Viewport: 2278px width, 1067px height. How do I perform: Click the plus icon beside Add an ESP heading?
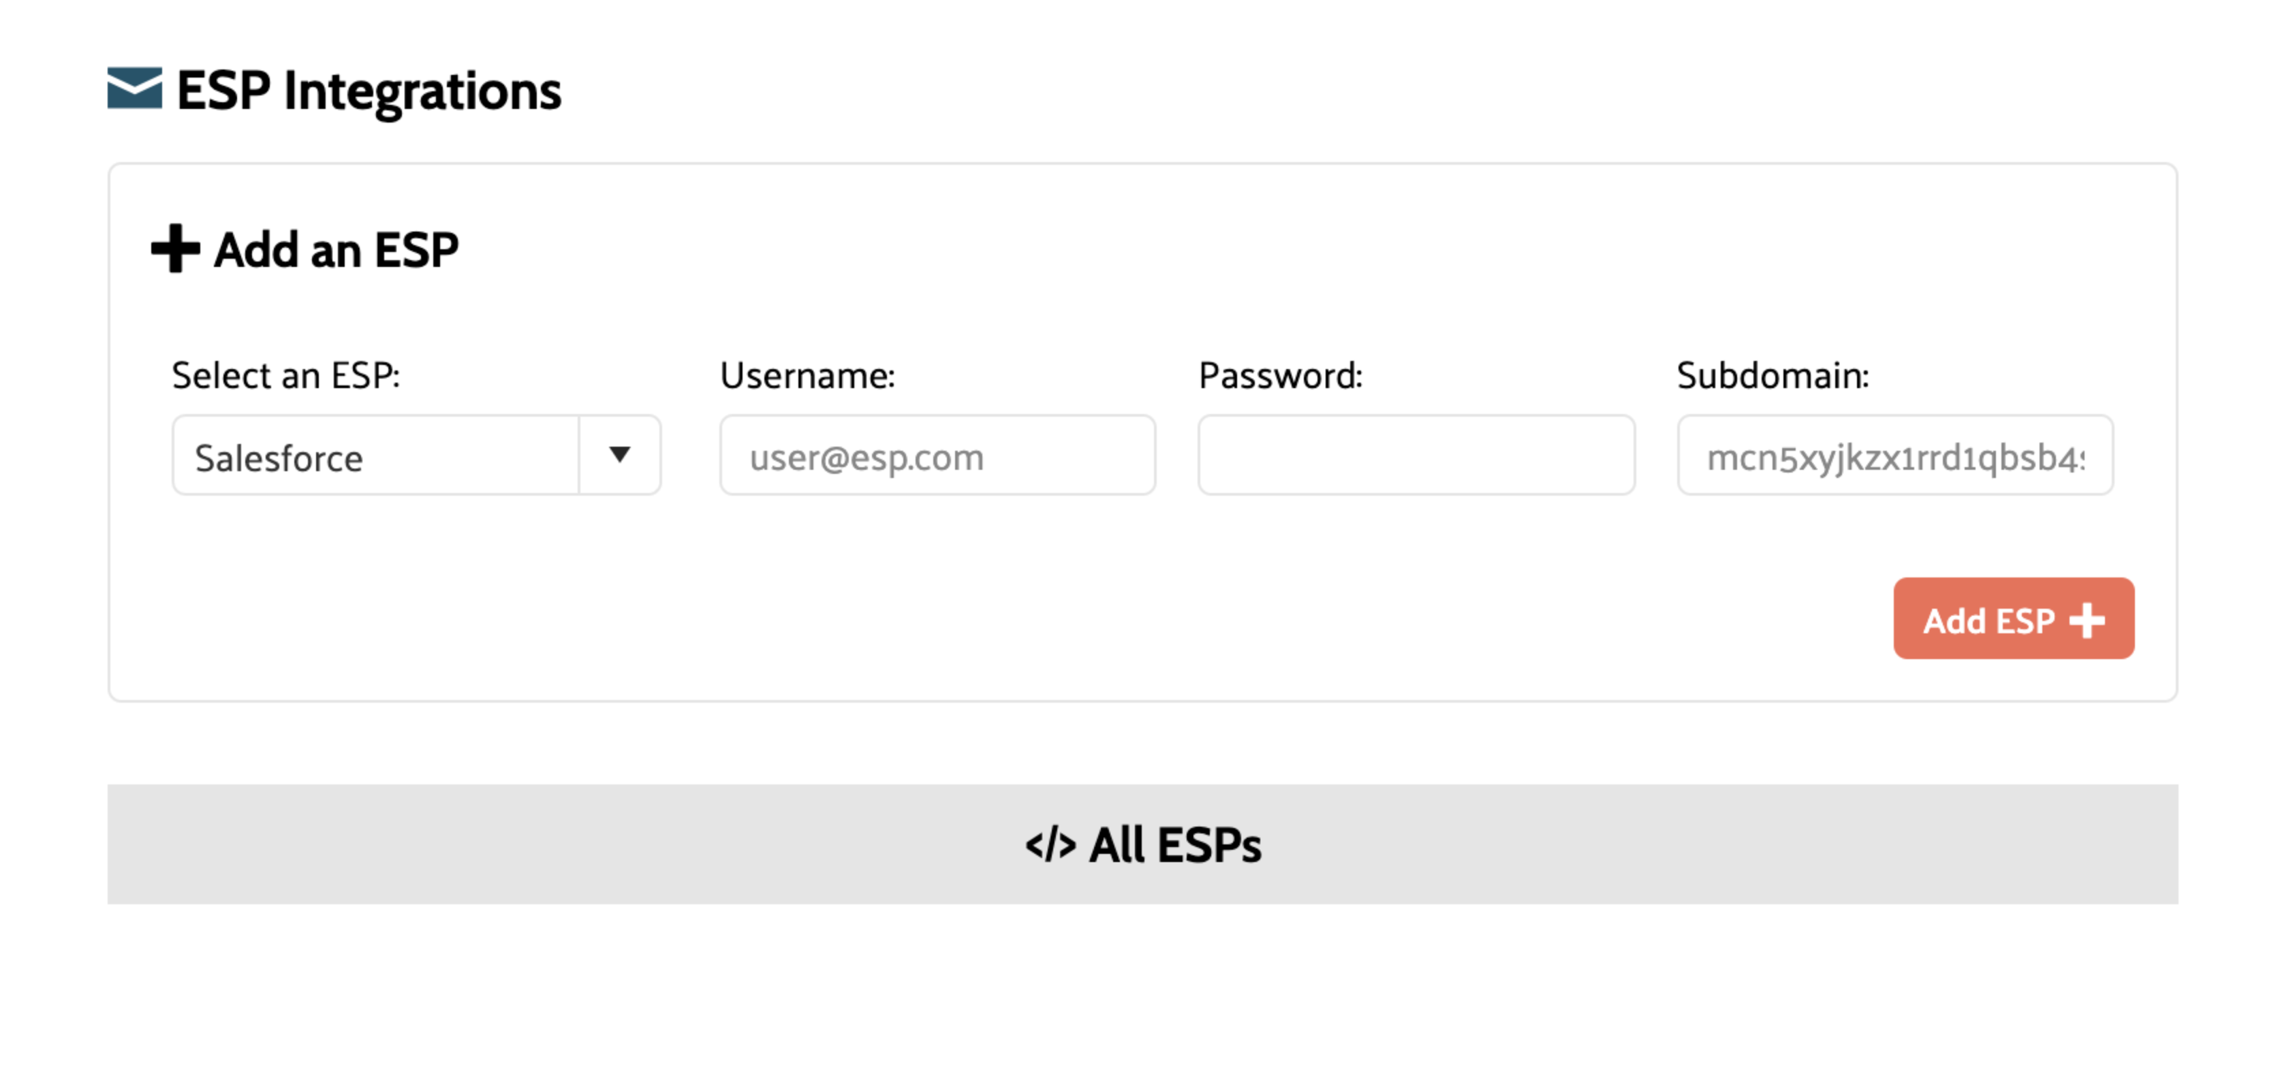pyautogui.click(x=175, y=249)
